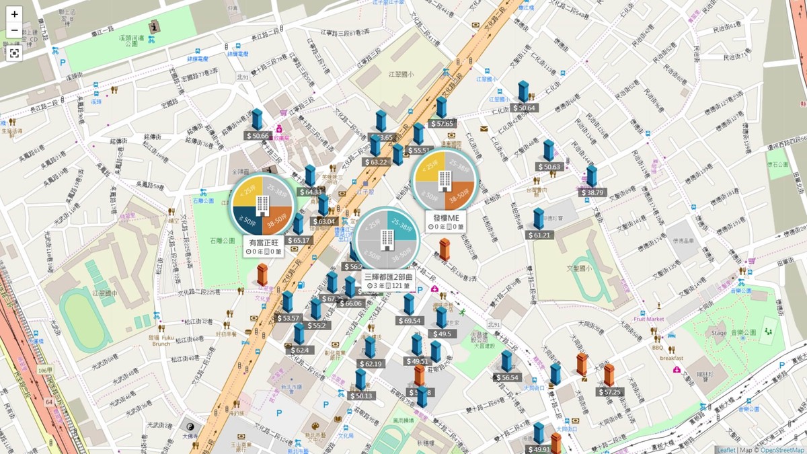807x454 pixels.
Task: Click the building marker above $57.65
Action: click(x=441, y=107)
